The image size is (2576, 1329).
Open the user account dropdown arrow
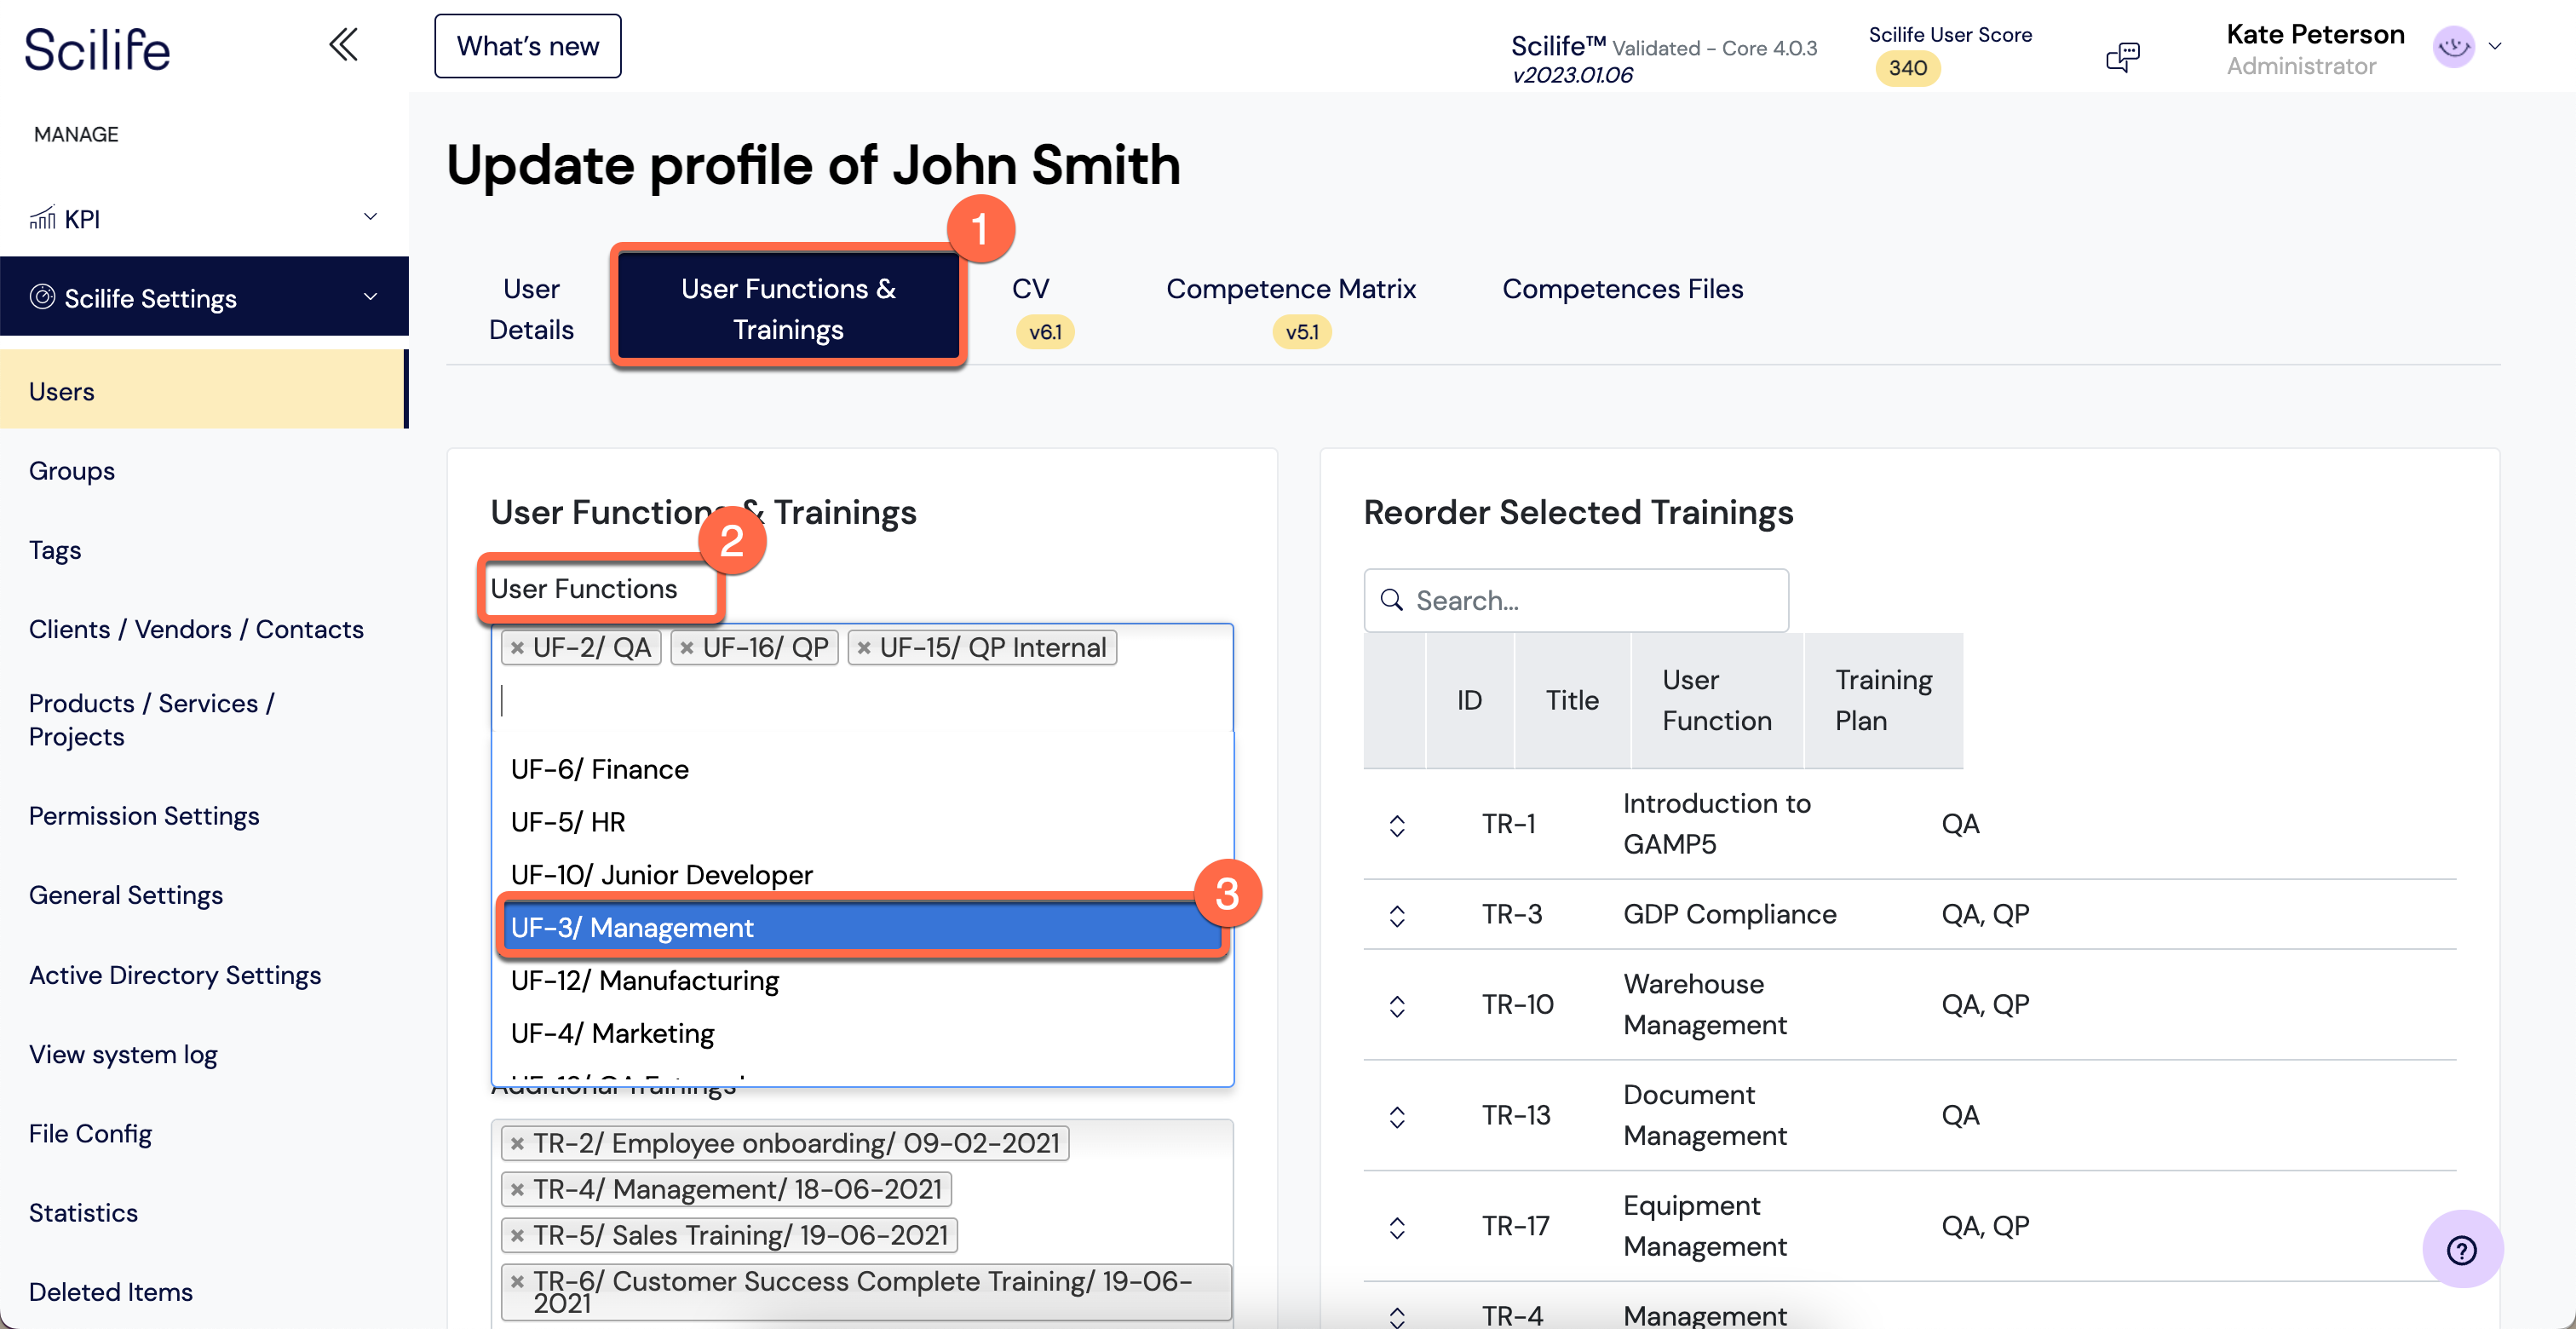coord(2495,46)
